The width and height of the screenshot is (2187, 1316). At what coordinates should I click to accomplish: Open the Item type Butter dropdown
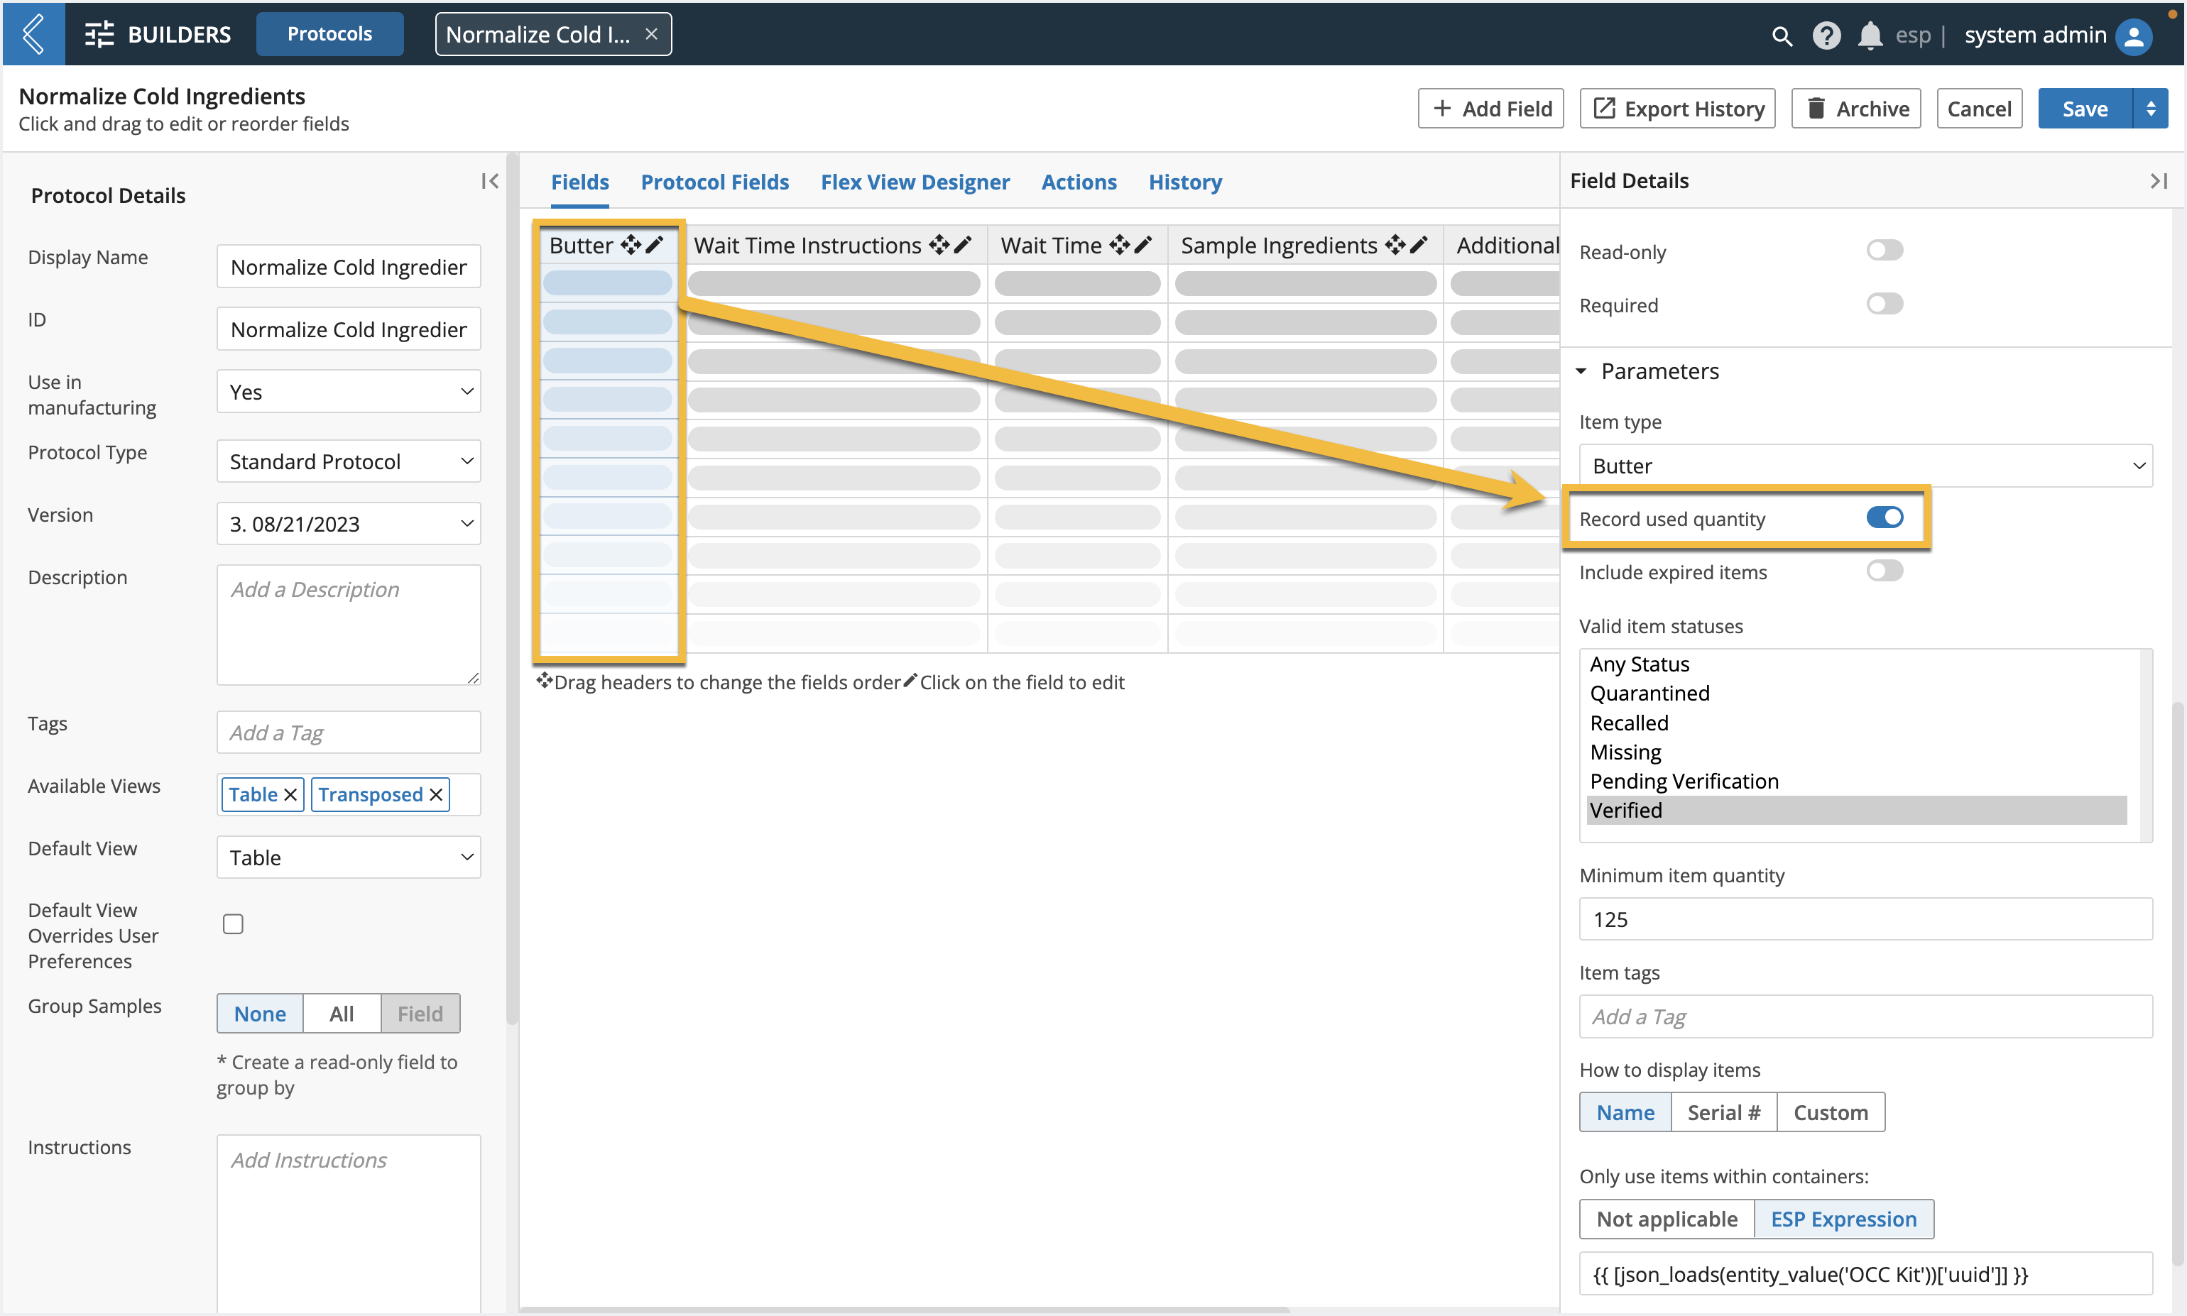click(x=1866, y=466)
